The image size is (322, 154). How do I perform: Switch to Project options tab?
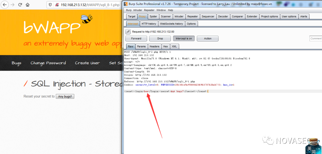coord(270,17)
